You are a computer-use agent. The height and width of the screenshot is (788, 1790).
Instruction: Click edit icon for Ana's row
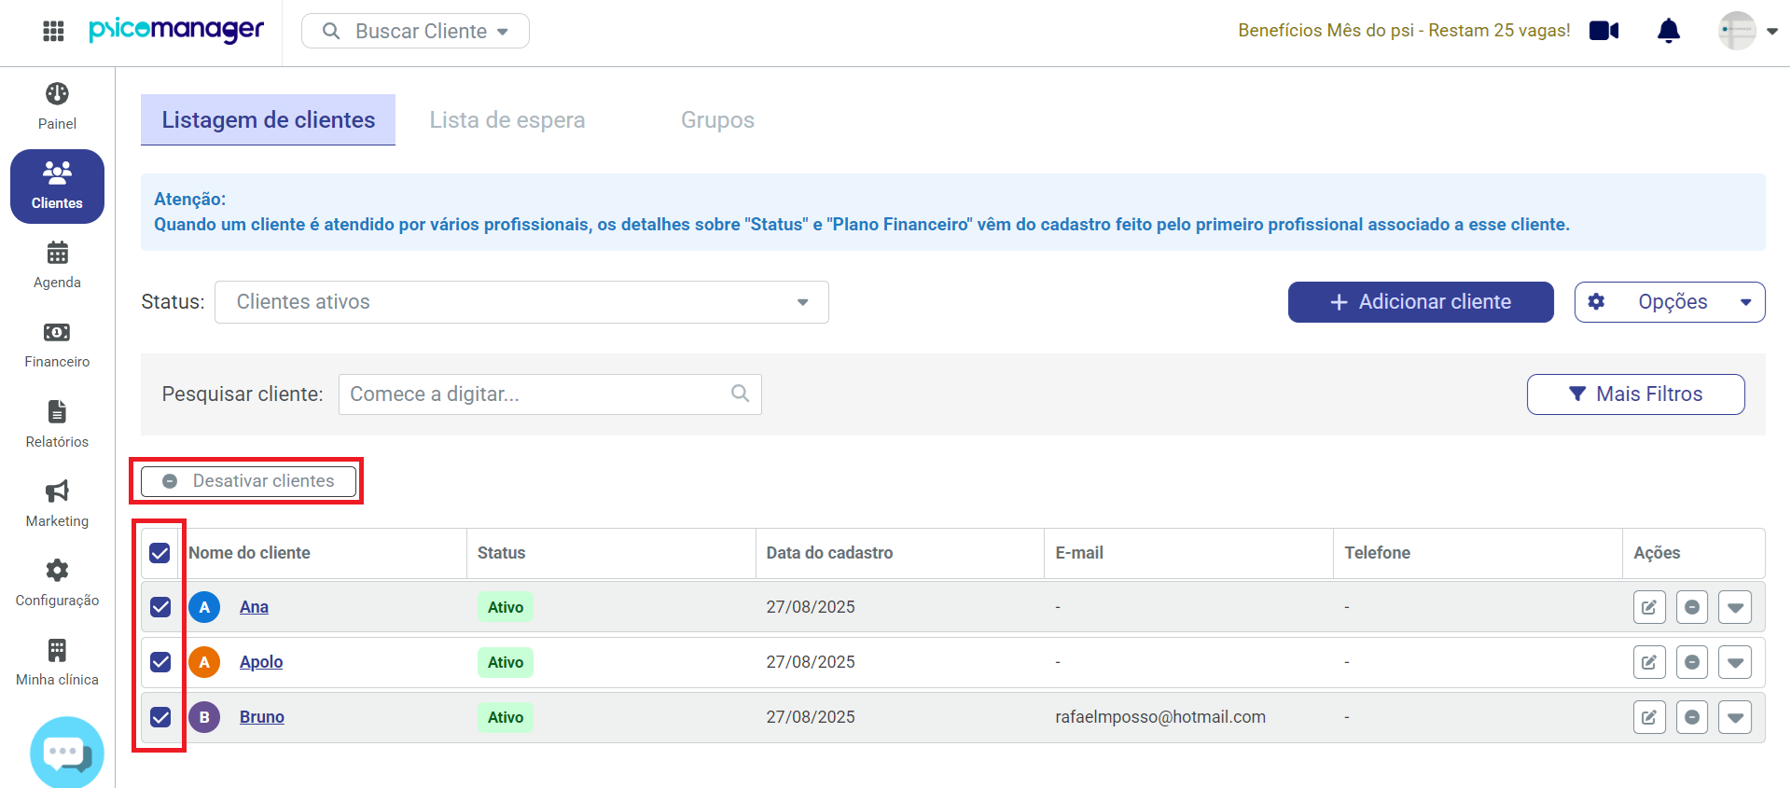1649,607
